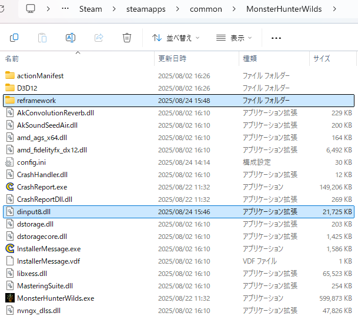Click the MonsterHunterWilds.exe game icon
The image size is (358, 316).
pos(10,298)
